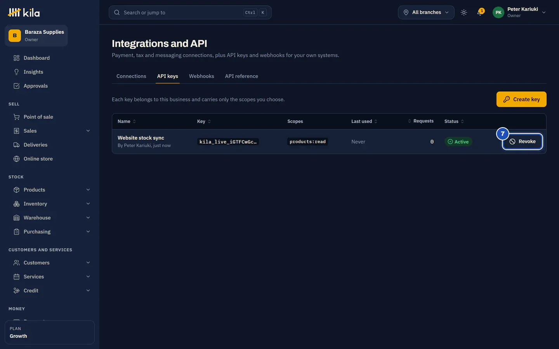Click the kila_live key value

(228, 142)
